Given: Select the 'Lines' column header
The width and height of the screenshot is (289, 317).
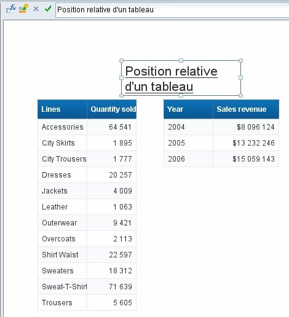Looking at the screenshot, I should (62, 109).
